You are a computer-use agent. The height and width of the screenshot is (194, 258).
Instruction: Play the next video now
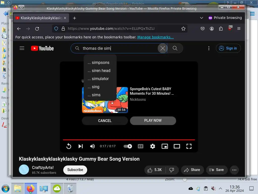coord(153,120)
